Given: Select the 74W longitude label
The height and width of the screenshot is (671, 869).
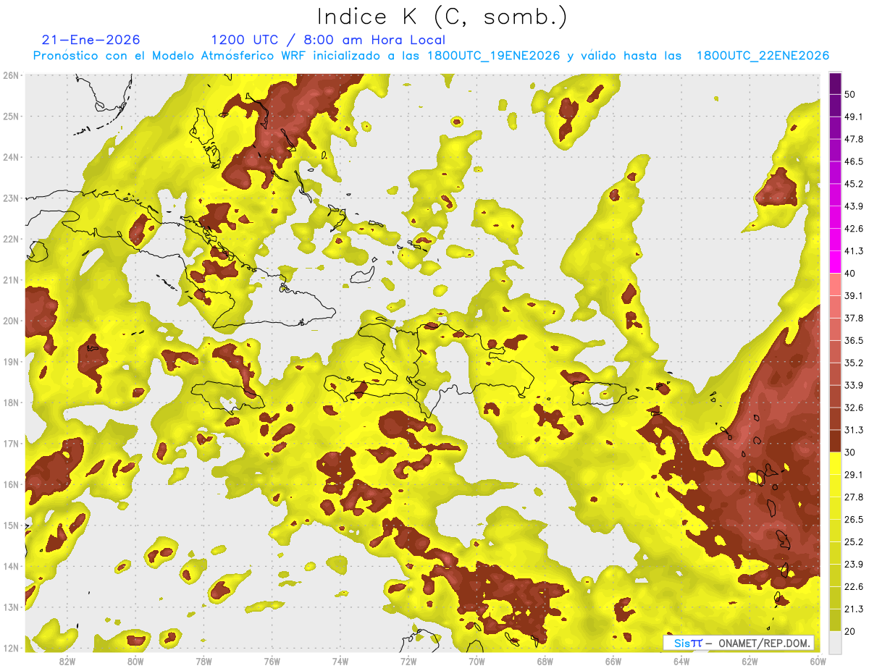Looking at the screenshot, I should coord(340,661).
